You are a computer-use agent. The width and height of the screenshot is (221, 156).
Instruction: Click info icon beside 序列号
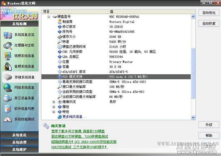pyautogui.click(x=60, y=32)
